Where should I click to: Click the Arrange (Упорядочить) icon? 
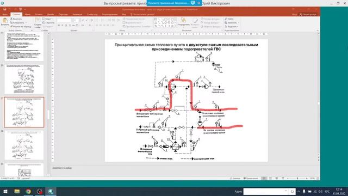coord(184,21)
